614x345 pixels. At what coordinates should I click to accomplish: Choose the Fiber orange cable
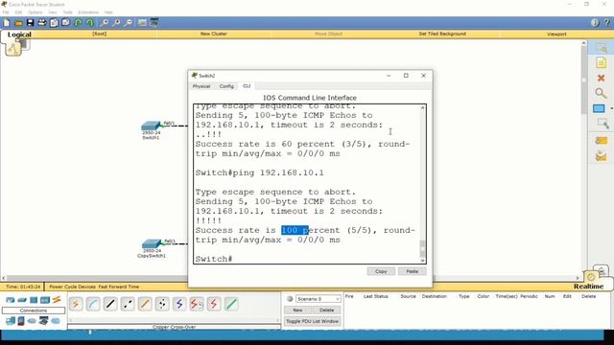point(145,304)
